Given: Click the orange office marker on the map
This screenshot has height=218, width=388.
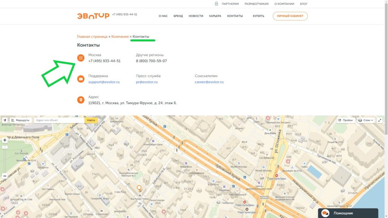Looking at the screenshot, I should [x=139, y=188].
